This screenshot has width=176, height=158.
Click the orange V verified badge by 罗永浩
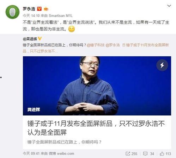[40, 9]
